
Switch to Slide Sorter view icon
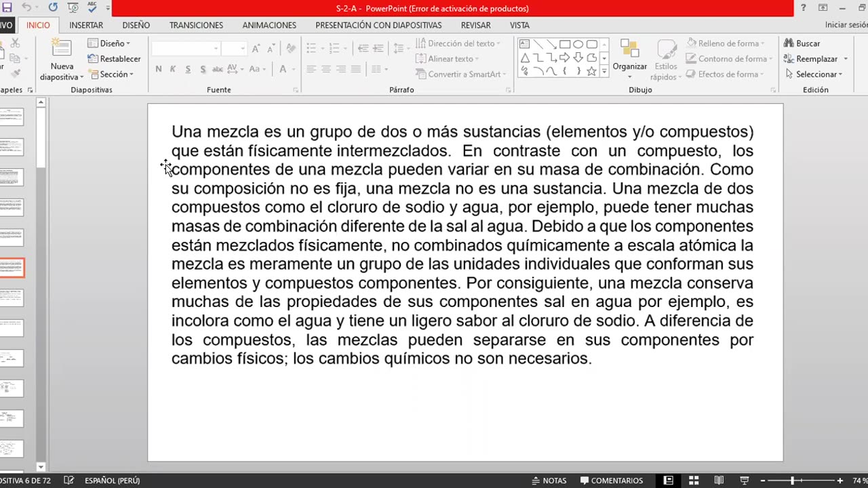[x=694, y=481]
